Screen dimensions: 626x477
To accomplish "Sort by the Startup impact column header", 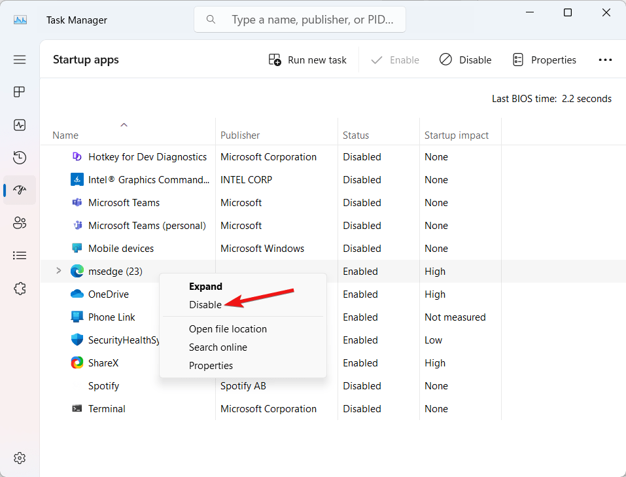I will [x=457, y=135].
